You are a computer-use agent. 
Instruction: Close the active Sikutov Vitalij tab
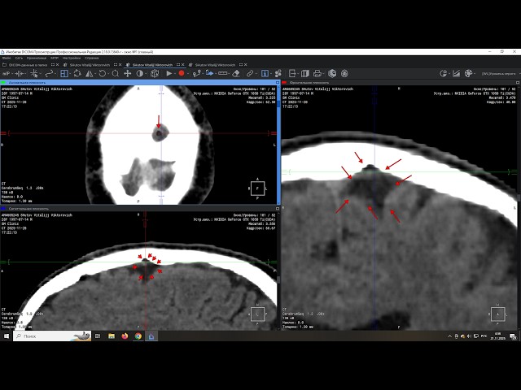pyautogui.click(x=182, y=65)
